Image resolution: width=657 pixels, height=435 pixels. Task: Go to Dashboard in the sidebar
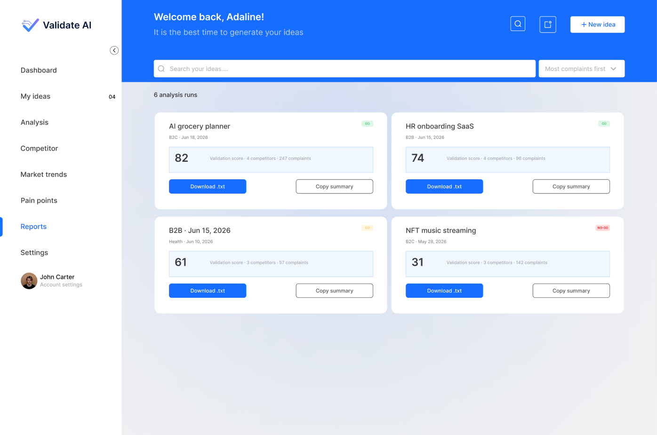(x=39, y=70)
